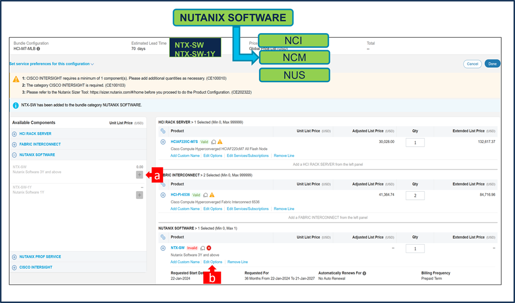The height and width of the screenshot is (303, 515).
Task: Click Remove Line for NTX-SW
Action: 238,262
